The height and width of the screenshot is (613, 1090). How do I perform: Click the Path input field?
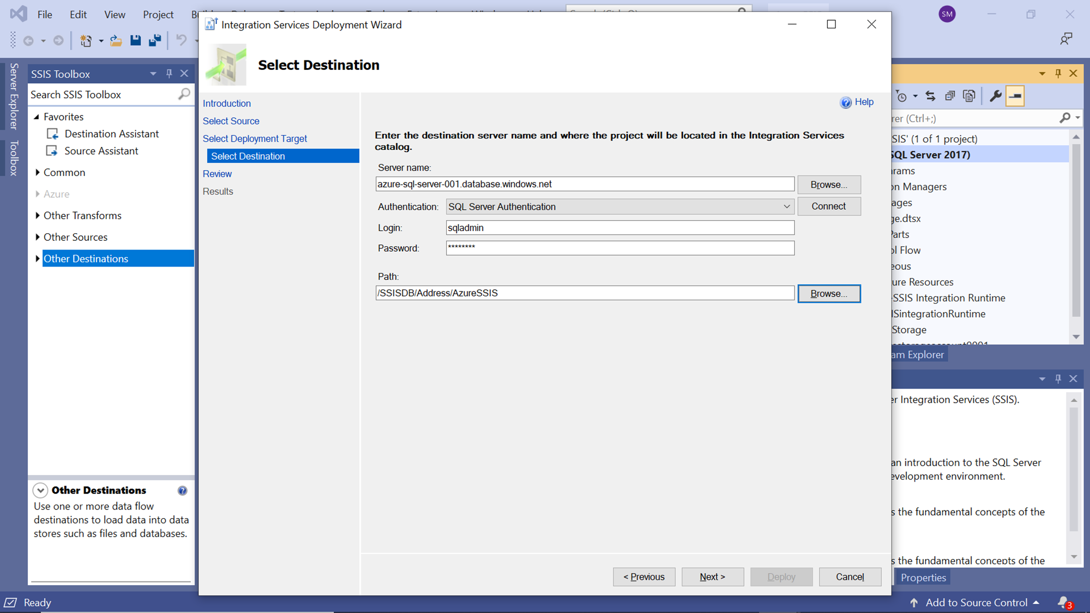tap(584, 293)
